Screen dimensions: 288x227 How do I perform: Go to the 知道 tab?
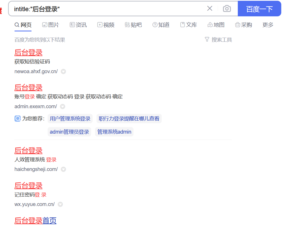click(x=161, y=25)
